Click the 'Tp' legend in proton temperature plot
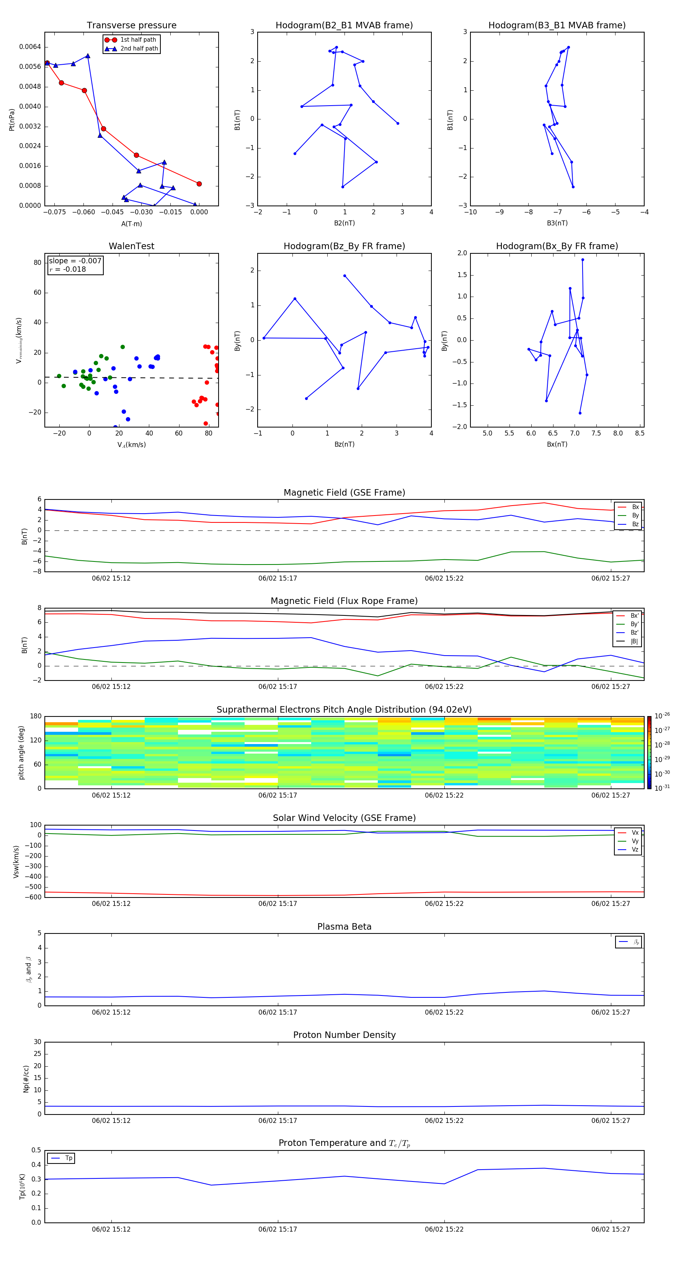Screen dimensions: 689x1263 click(x=61, y=1158)
